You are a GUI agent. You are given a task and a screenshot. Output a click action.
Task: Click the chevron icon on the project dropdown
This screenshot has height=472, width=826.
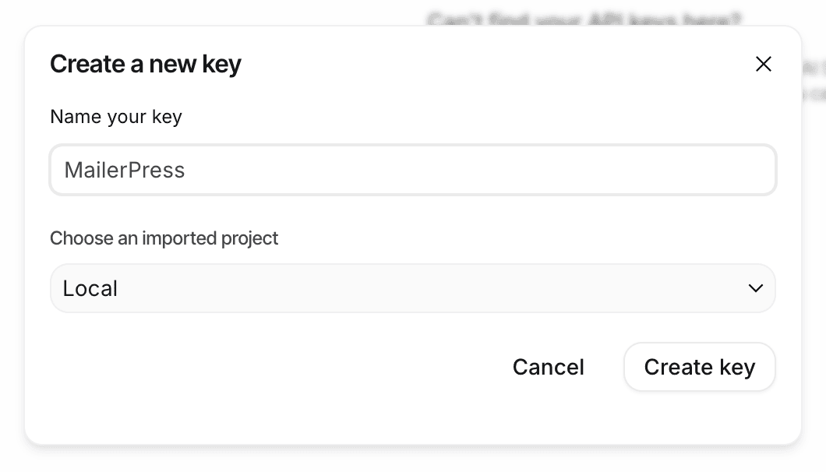tap(754, 288)
